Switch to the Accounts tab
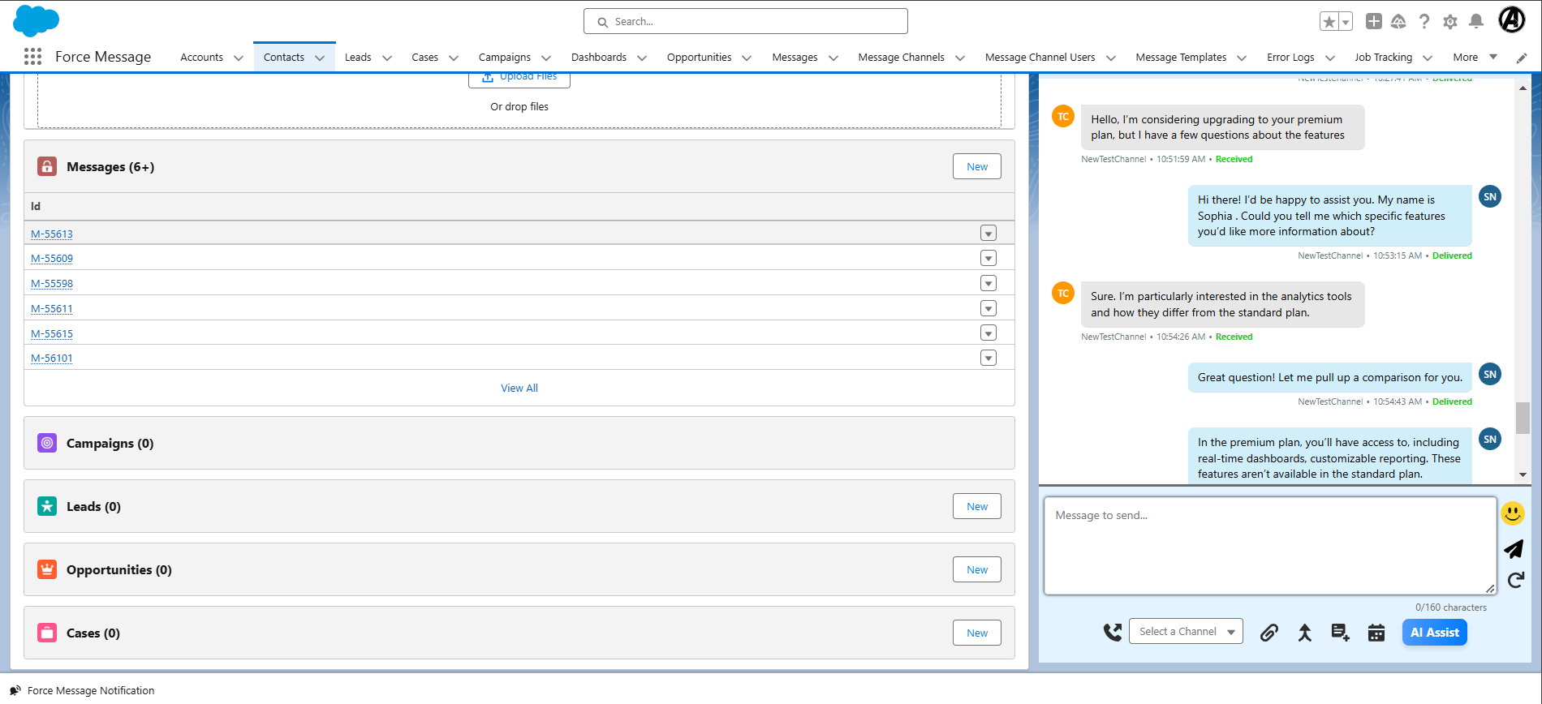Viewport: 1542px width, 704px height. click(201, 58)
